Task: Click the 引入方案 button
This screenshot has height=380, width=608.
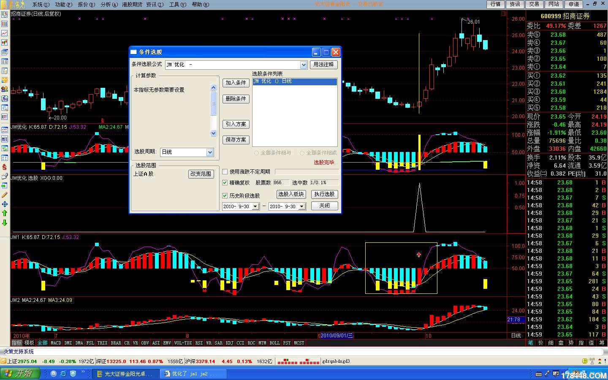Action: (x=236, y=124)
